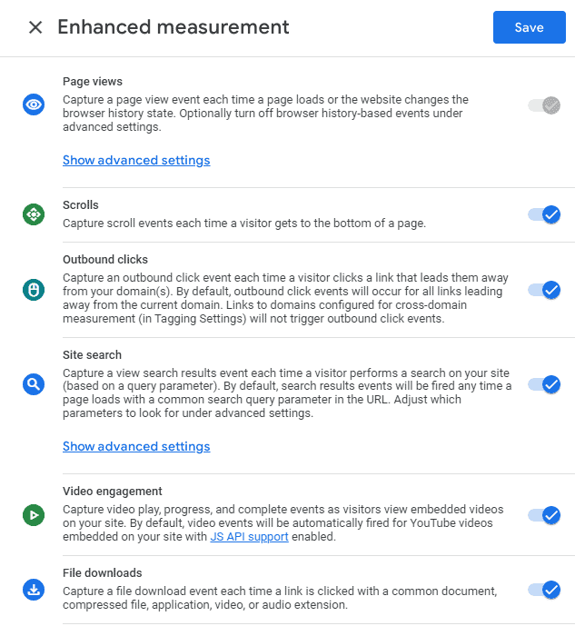Turn off File downloads toggle
575x626 pixels.
tap(544, 591)
